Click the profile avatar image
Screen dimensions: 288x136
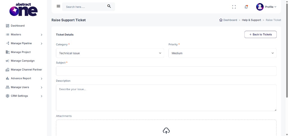260,7
